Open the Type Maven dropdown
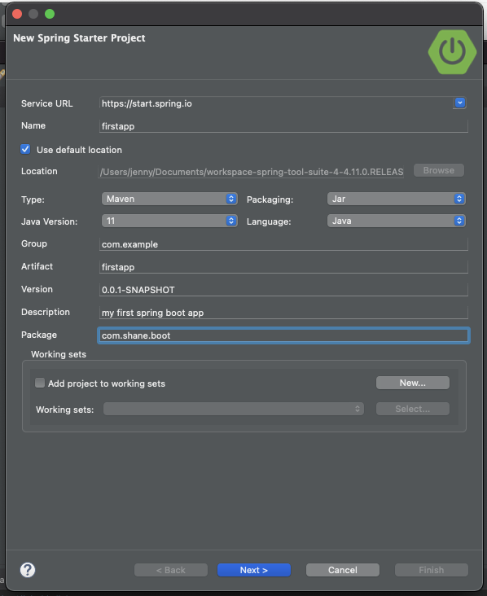 pyautogui.click(x=169, y=199)
